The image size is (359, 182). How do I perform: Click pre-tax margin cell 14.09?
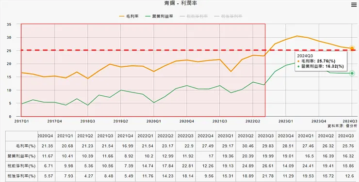pyautogui.click(x=286, y=166)
